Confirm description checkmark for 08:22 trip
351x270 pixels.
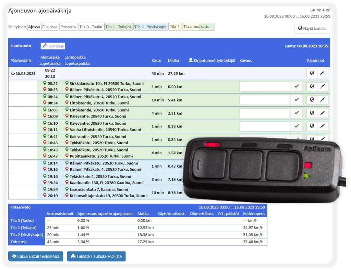tap(297, 87)
